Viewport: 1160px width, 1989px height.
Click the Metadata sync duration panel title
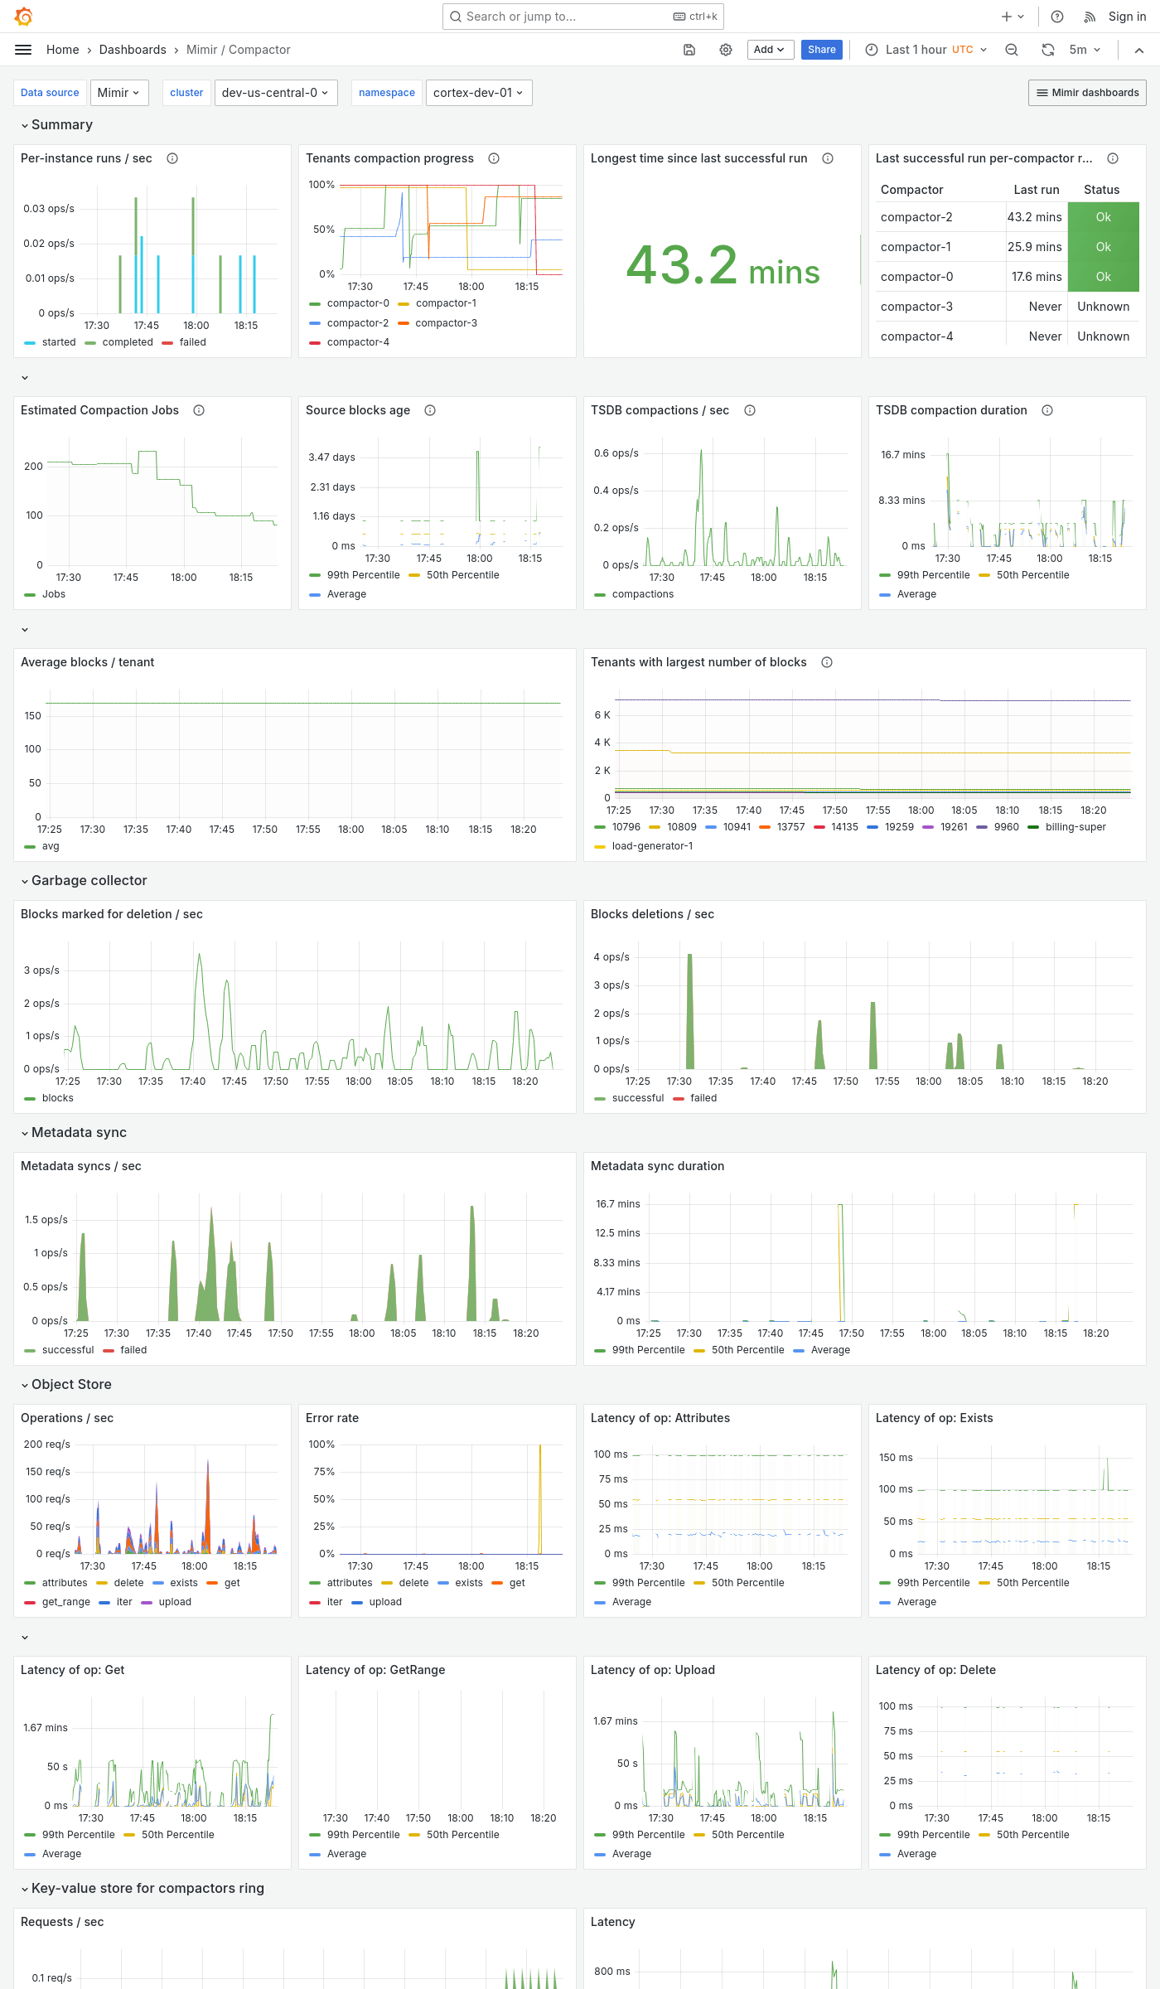coord(657,1166)
